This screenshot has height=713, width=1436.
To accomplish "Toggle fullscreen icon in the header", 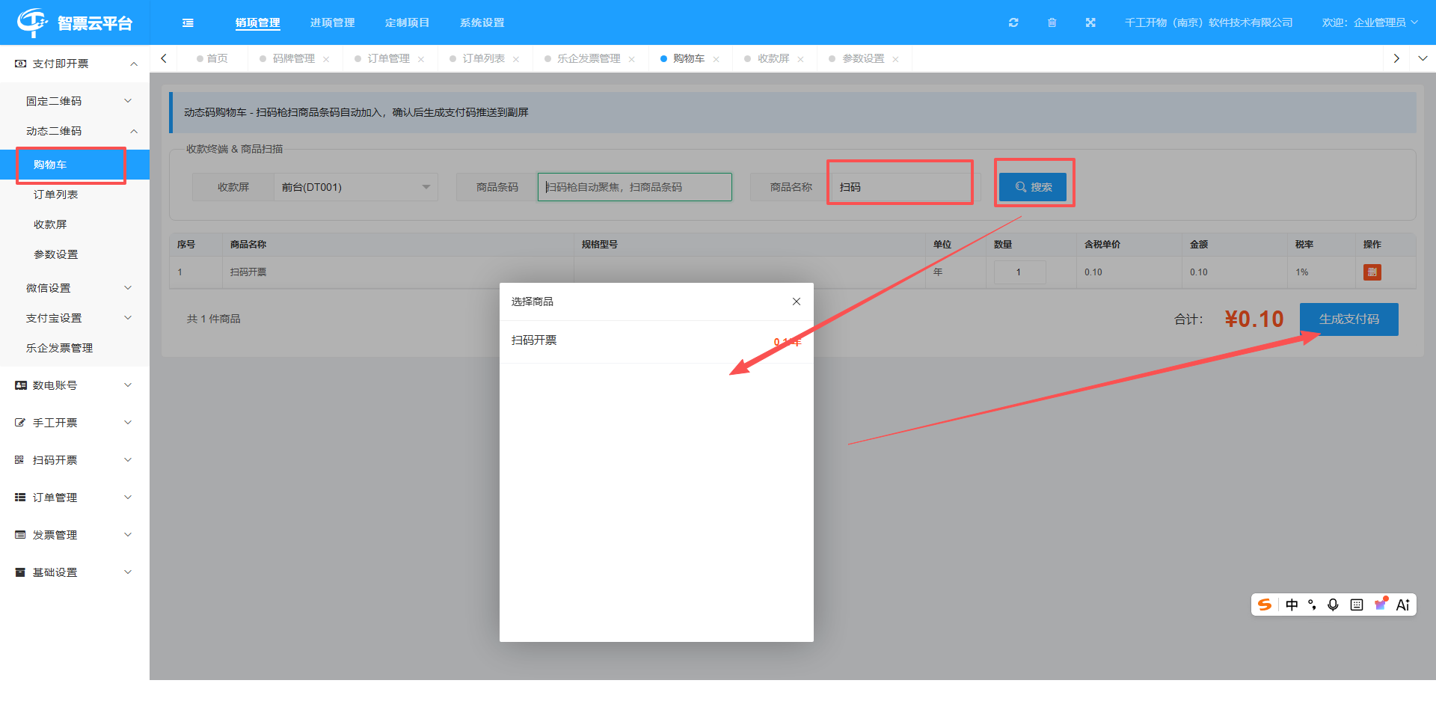I will click(1090, 23).
